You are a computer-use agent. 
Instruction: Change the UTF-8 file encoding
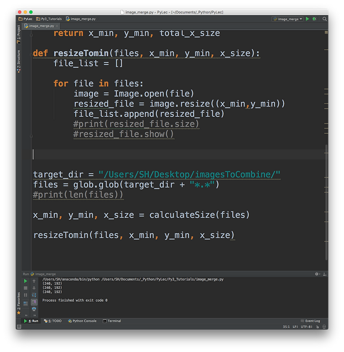pos(307,327)
